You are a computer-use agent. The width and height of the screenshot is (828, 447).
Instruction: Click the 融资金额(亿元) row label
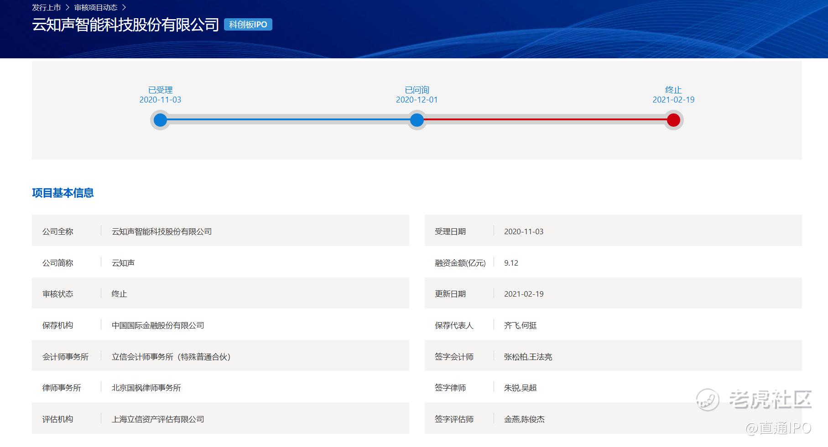tap(460, 263)
